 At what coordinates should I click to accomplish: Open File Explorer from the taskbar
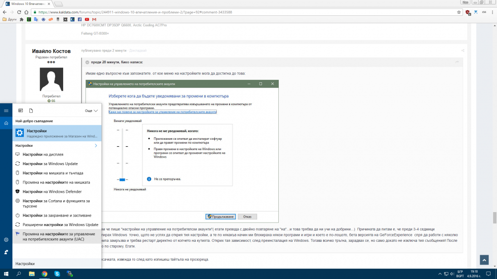point(32,274)
